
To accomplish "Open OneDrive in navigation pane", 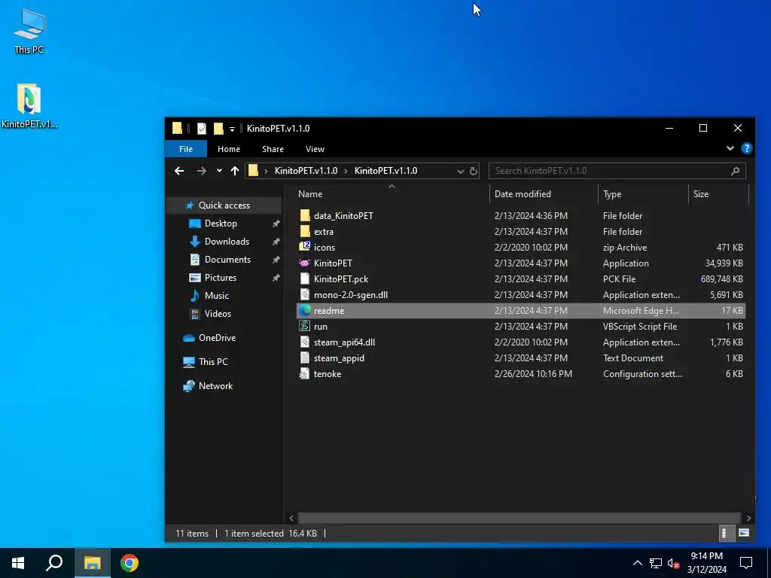I will click(x=217, y=338).
